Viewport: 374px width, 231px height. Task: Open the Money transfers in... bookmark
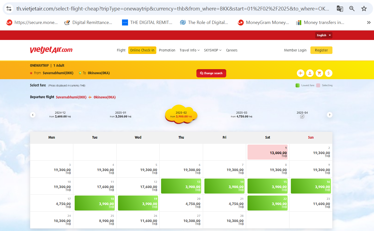320,22
